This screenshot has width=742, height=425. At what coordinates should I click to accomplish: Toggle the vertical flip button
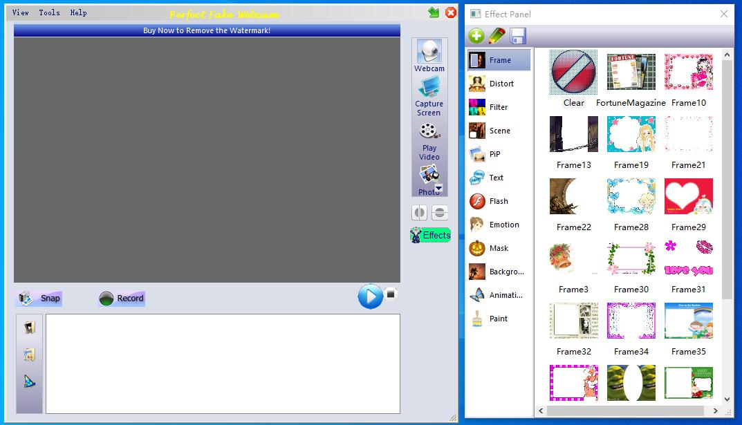click(439, 213)
